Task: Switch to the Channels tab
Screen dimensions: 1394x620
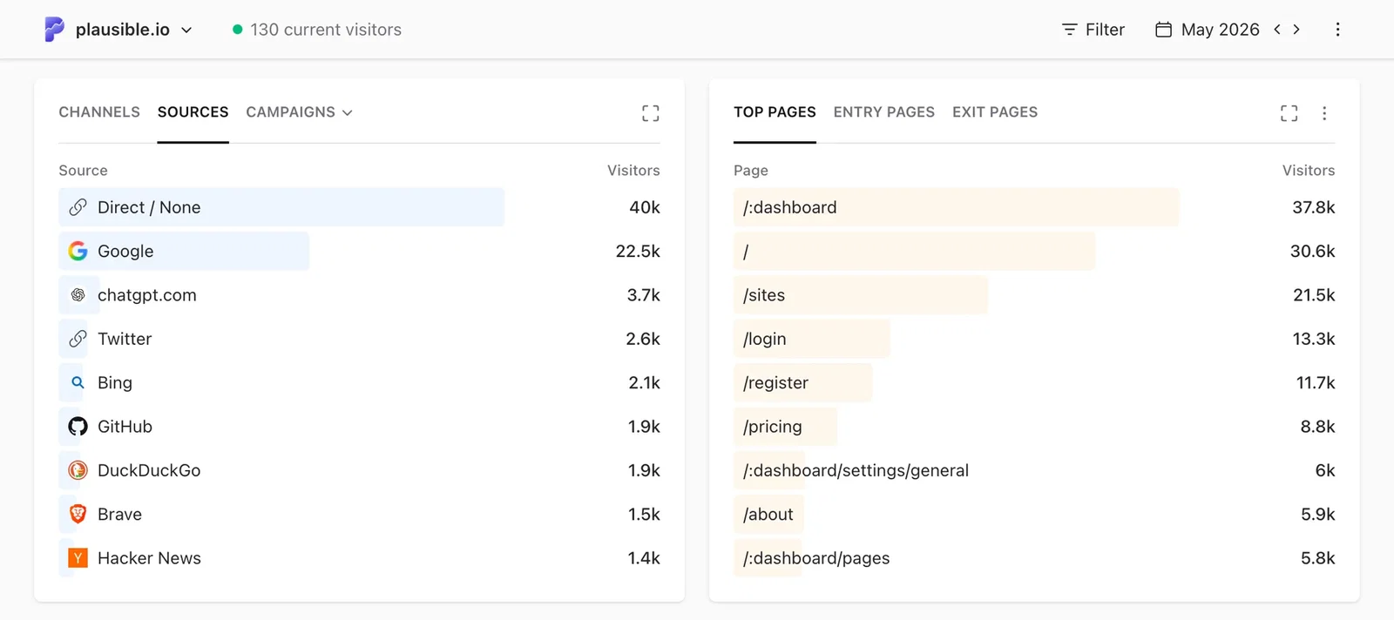Action: 99,112
